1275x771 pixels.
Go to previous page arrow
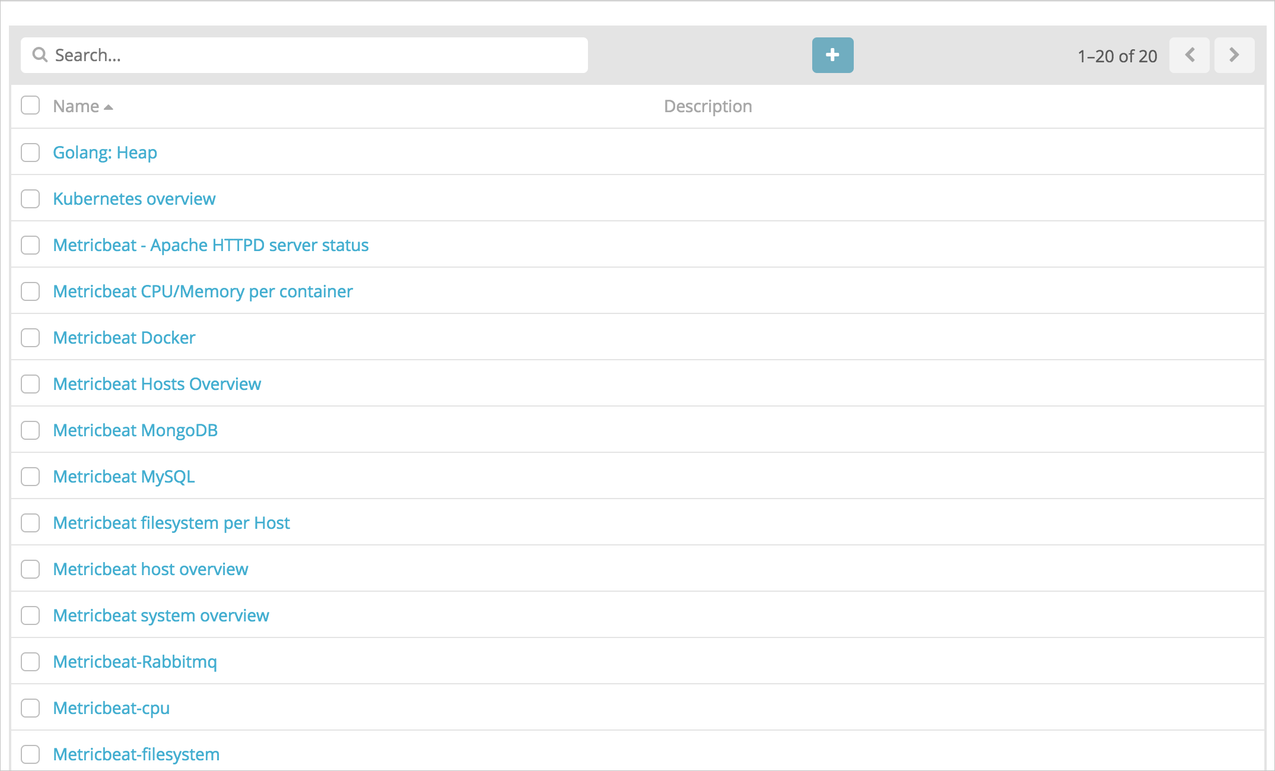[1189, 55]
